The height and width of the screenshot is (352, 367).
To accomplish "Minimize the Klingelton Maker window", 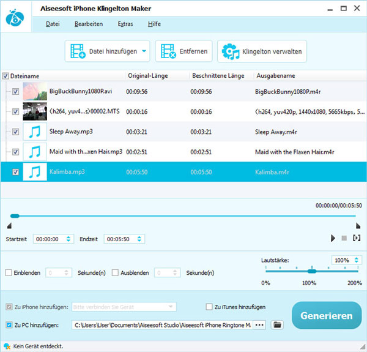I will pos(330,10).
